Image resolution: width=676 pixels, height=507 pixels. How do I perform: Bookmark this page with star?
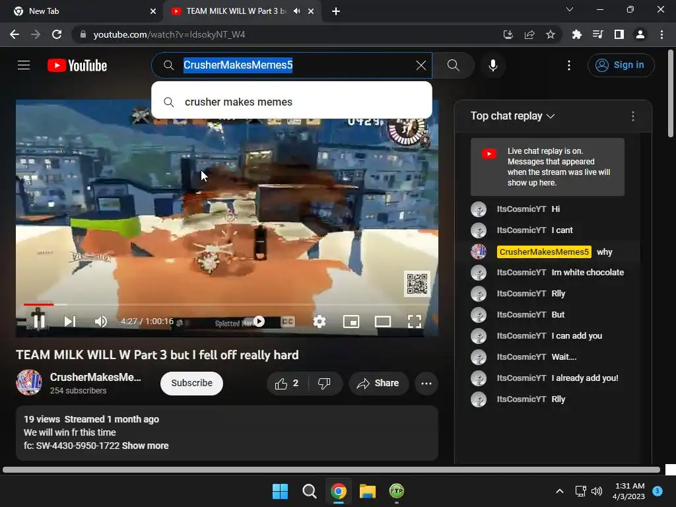(x=551, y=34)
